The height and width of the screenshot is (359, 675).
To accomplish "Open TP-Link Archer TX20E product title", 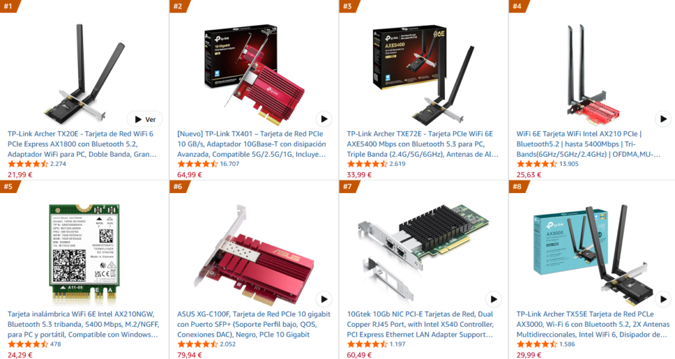I will pos(82,144).
